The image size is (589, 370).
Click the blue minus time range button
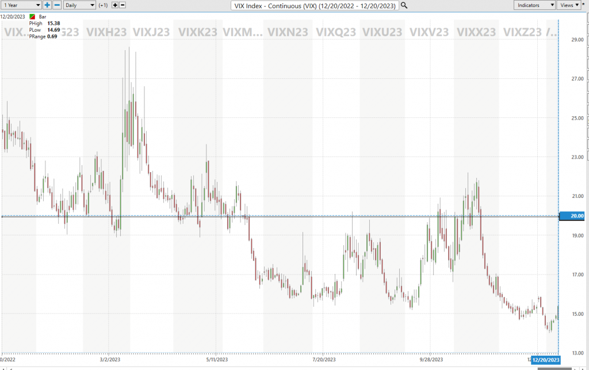[x=57, y=5]
